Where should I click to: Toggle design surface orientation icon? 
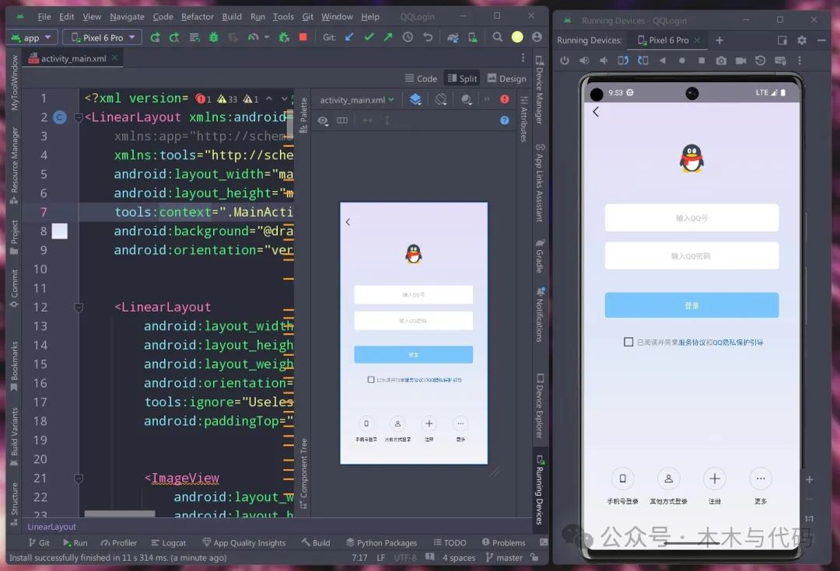tap(441, 99)
